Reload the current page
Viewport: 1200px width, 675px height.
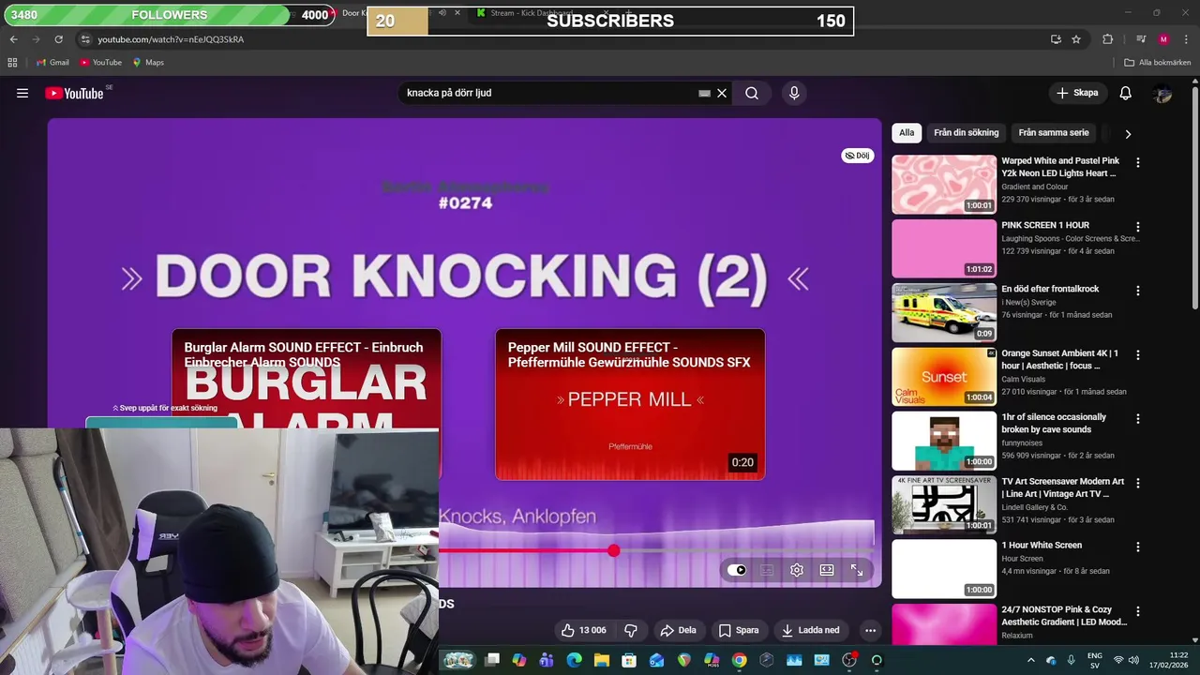click(x=58, y=39)
